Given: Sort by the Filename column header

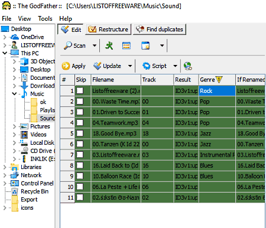Looking at the screenshot, I should 116,80.
